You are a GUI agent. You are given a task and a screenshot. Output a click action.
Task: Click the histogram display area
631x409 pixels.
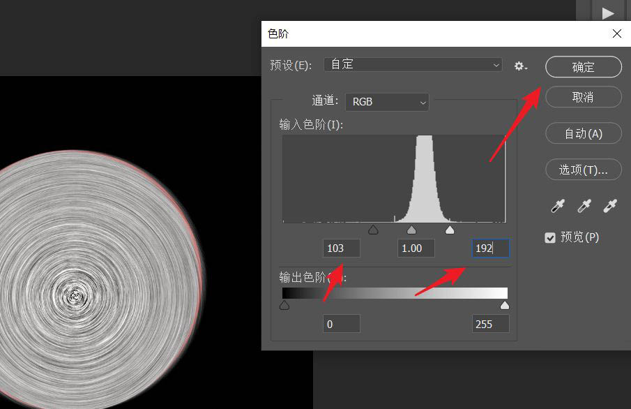395,179
